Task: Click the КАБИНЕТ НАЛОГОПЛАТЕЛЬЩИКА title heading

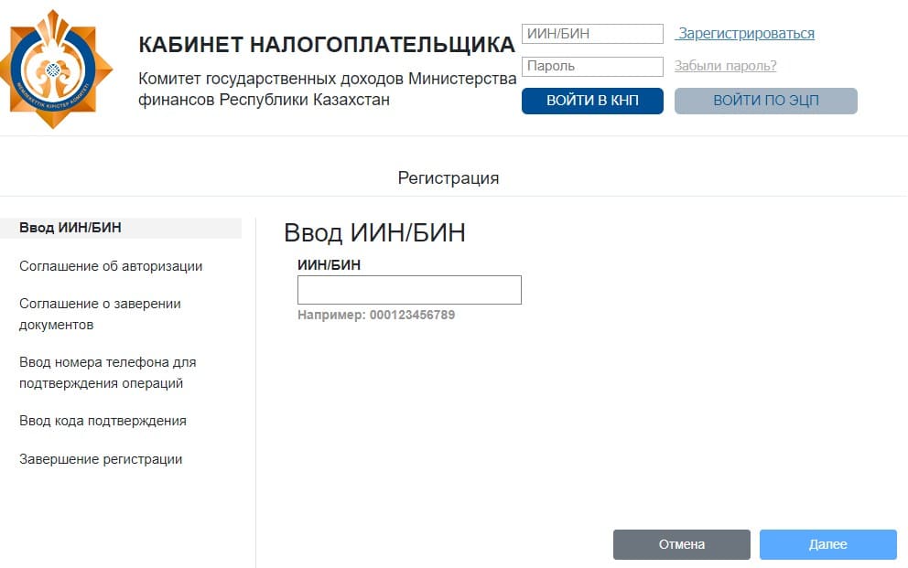Action: click(327, 45)
